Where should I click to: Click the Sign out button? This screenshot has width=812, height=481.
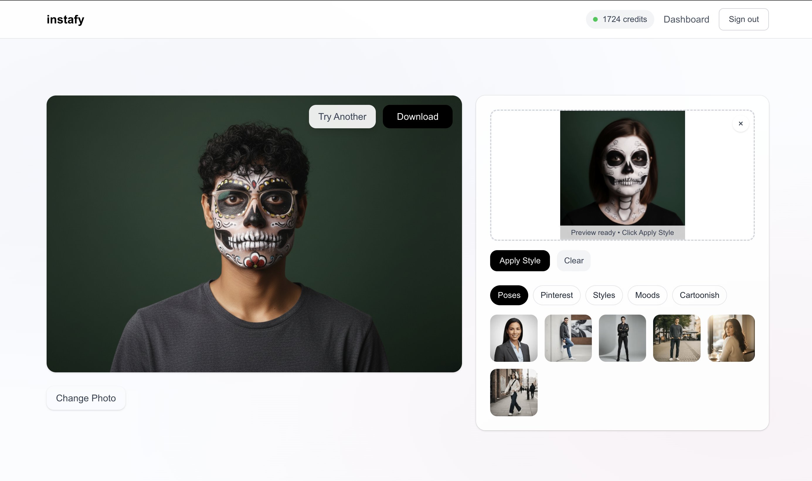click(x=743, y=19)
